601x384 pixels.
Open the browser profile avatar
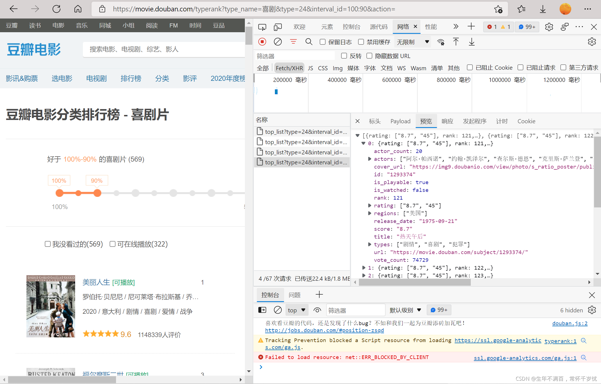[x=565, y=9]
